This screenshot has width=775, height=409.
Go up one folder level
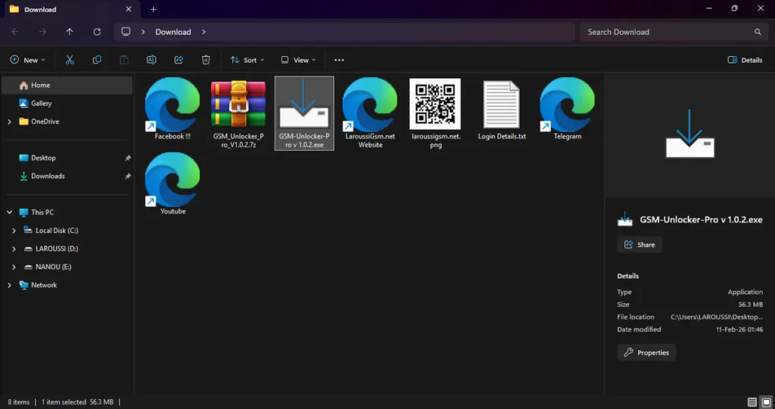tap(70, 32)
